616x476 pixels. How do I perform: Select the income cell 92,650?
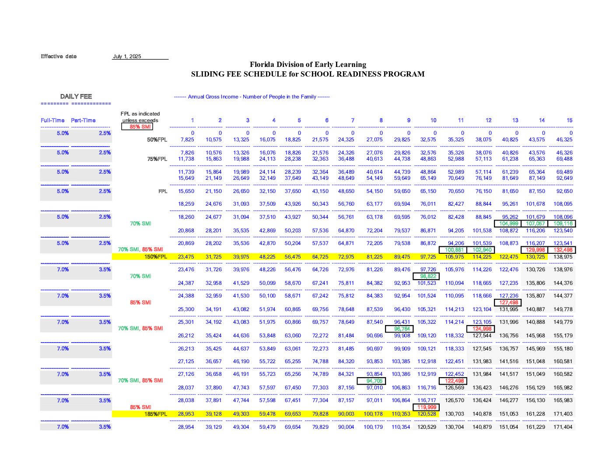point(564,192)
